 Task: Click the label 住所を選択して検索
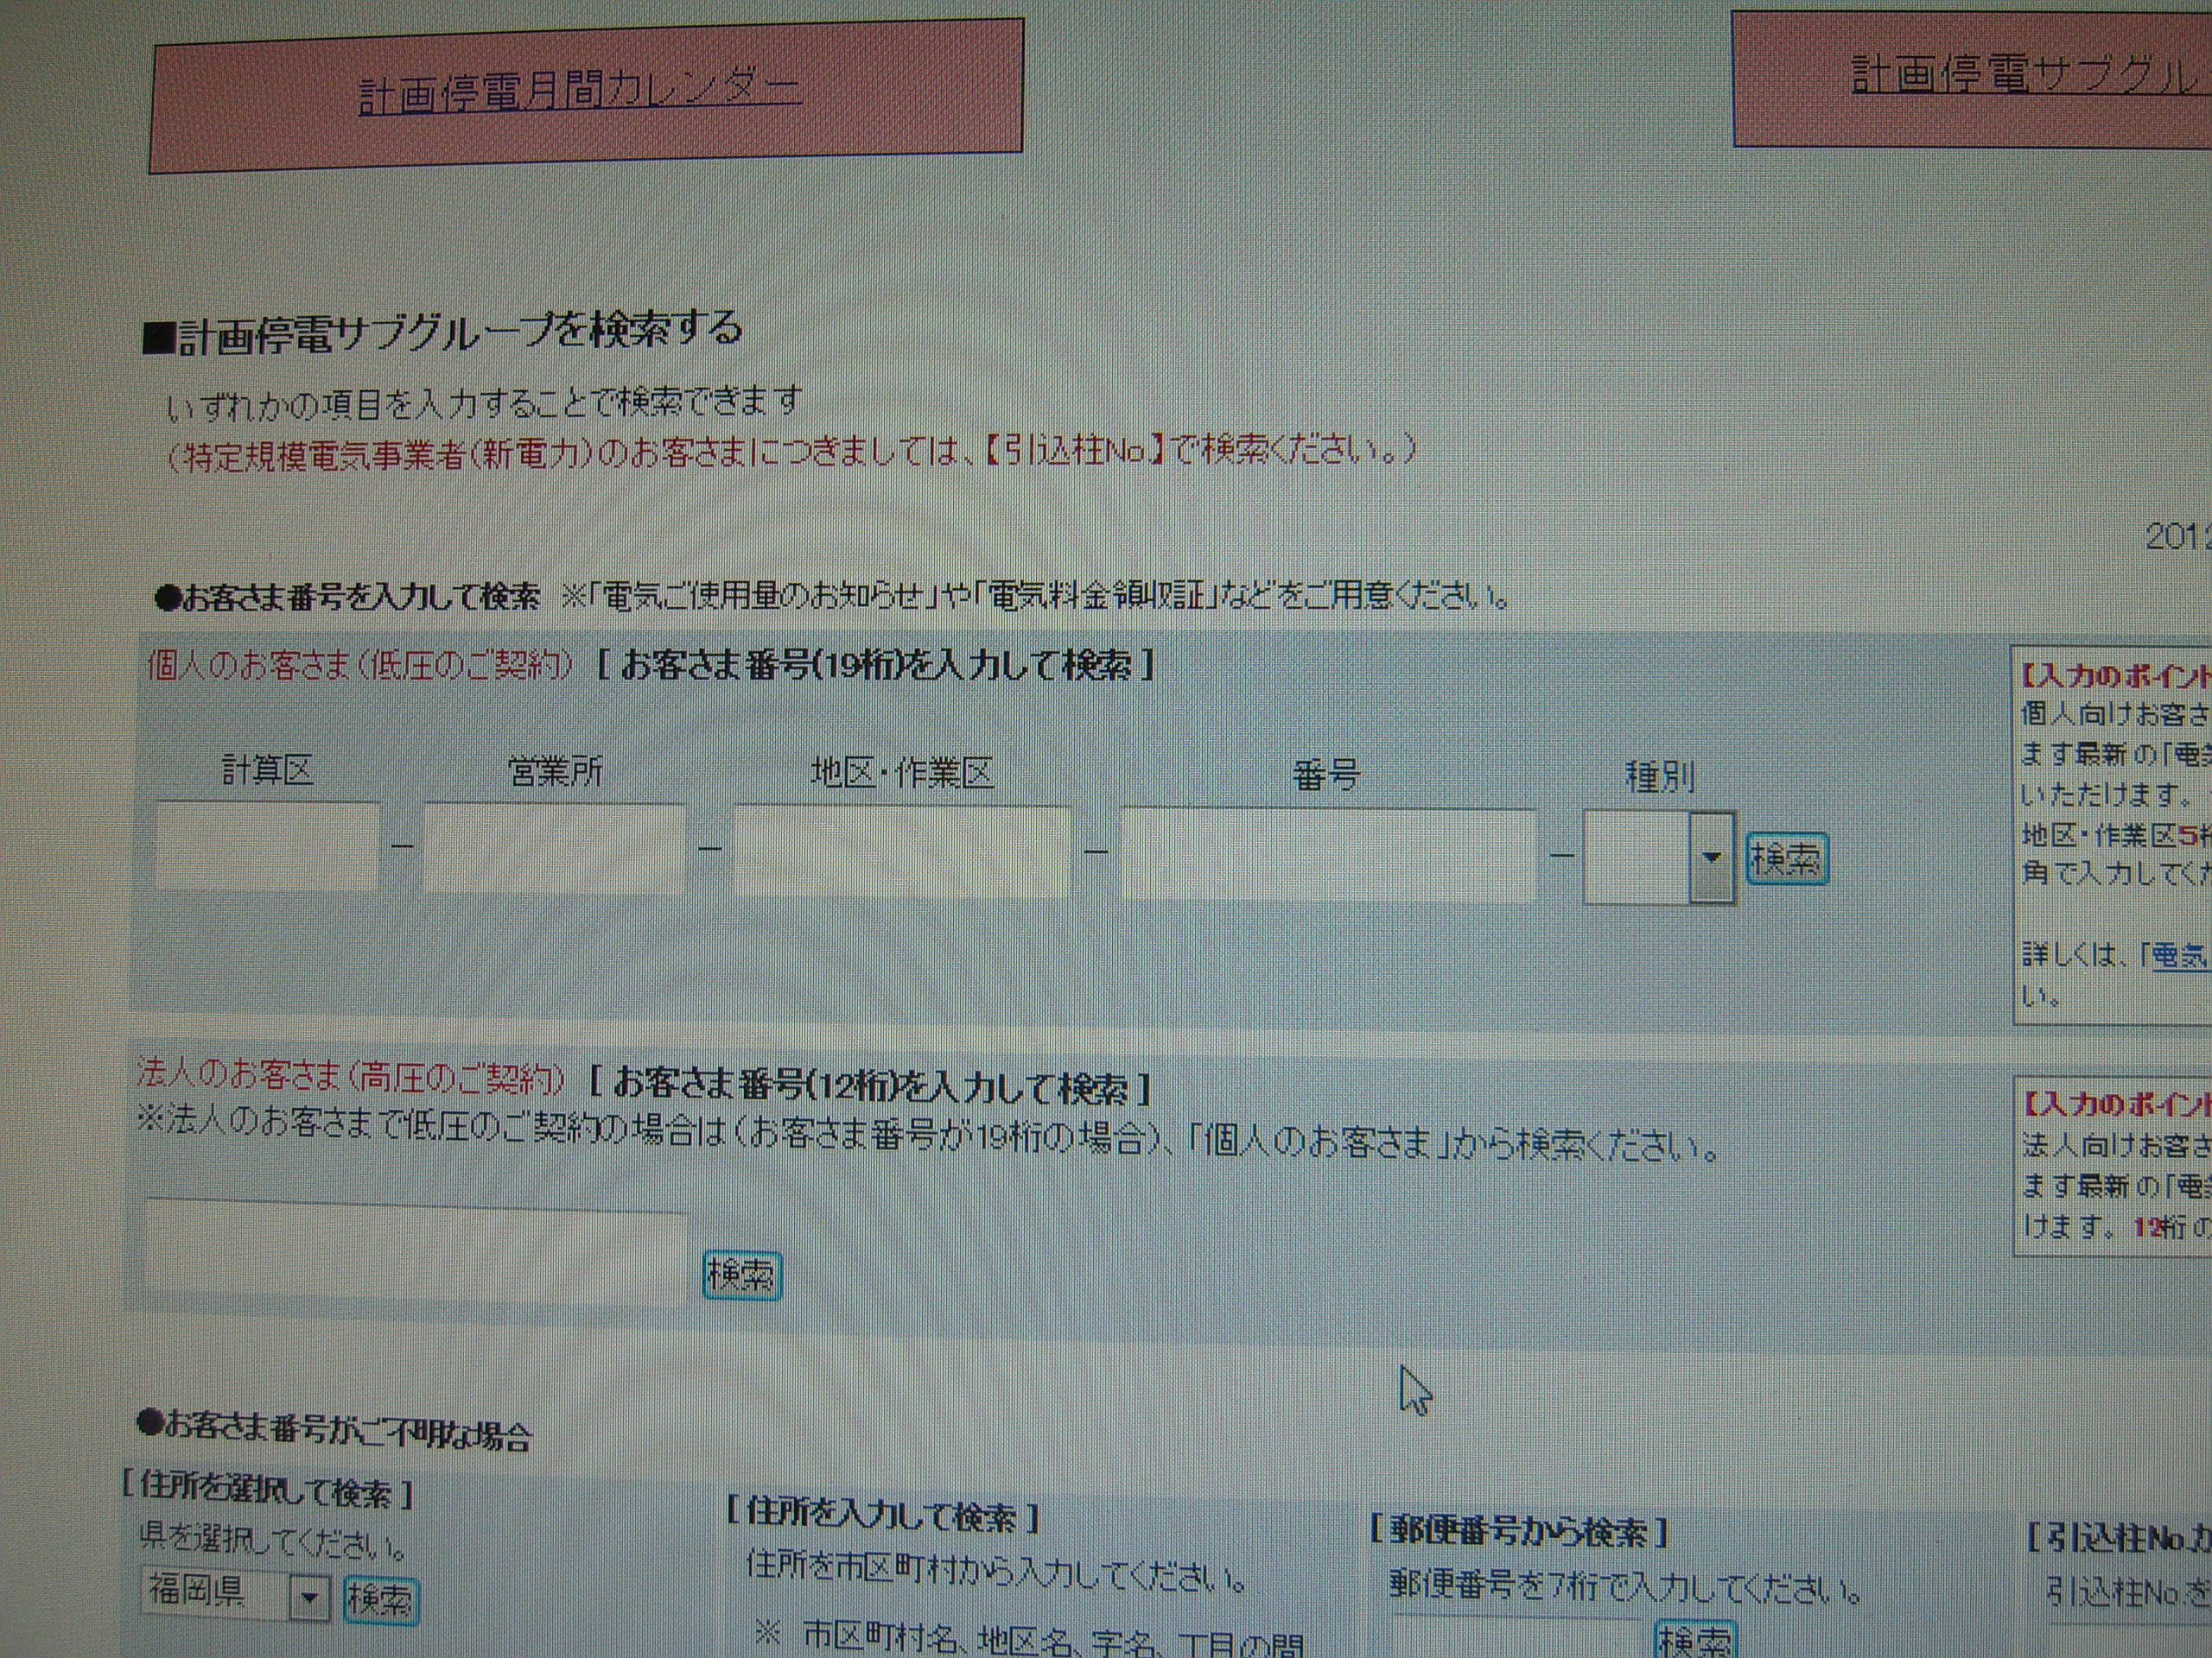(268, 1492)
